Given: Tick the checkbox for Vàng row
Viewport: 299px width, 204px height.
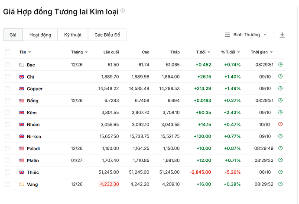Looking at the screenshot, I should (7, 184).
